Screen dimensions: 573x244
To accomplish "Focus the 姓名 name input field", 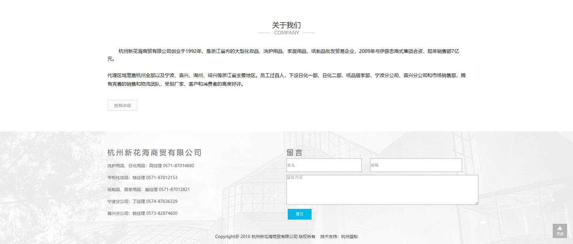I will pos(324,165).
